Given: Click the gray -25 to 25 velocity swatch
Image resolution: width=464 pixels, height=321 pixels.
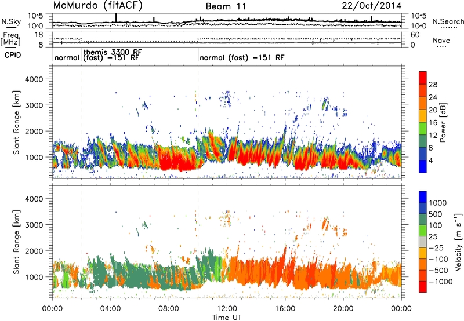Looking at the screenshot, I should point(423,242).
